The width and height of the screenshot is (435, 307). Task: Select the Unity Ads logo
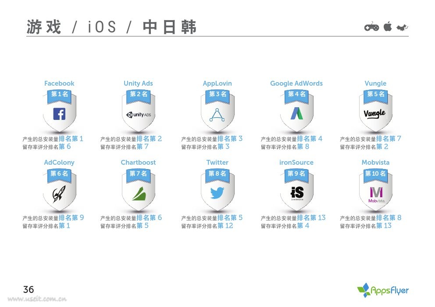tap(139, 115)
